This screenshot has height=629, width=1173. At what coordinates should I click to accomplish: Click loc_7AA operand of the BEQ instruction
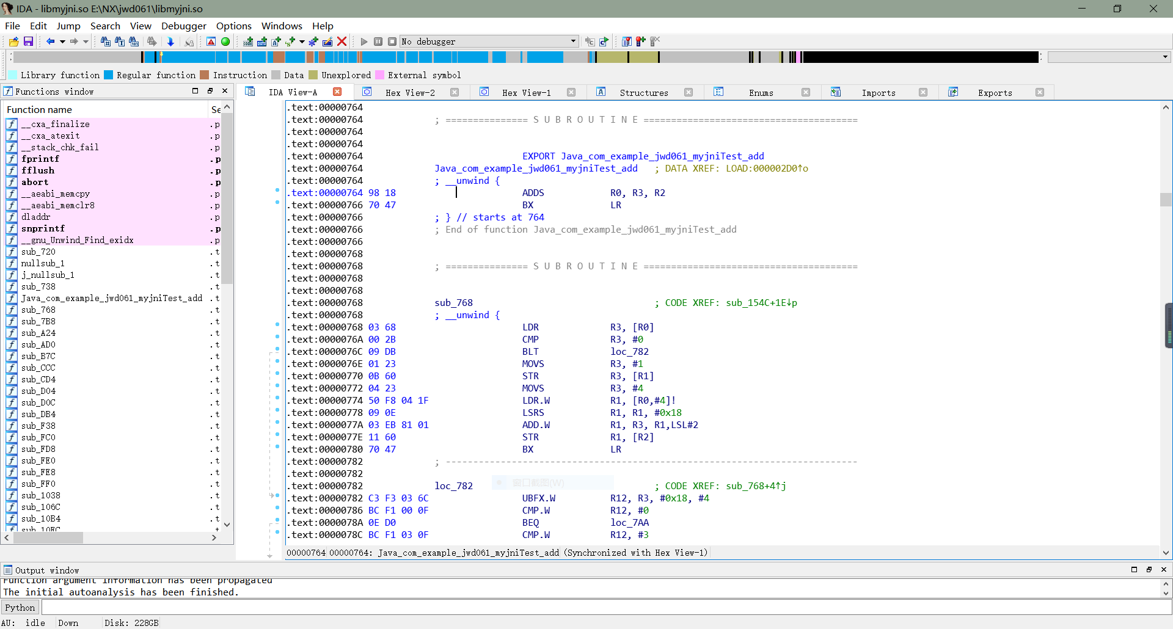pos(629,523)
